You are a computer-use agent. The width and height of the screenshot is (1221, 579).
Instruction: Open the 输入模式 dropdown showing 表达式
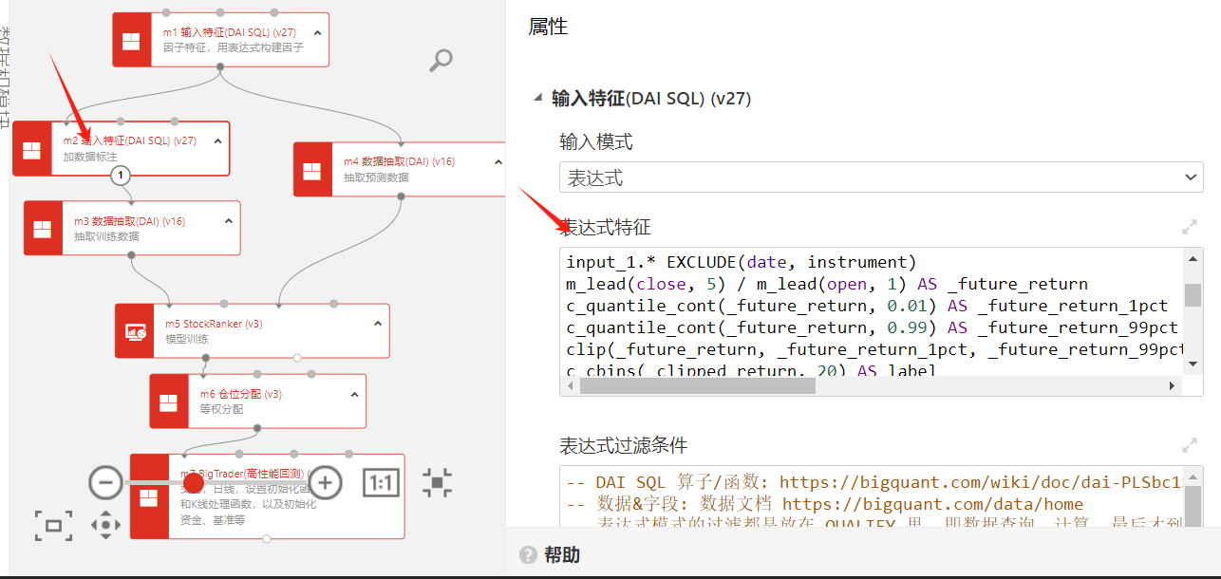click(880, 177)
